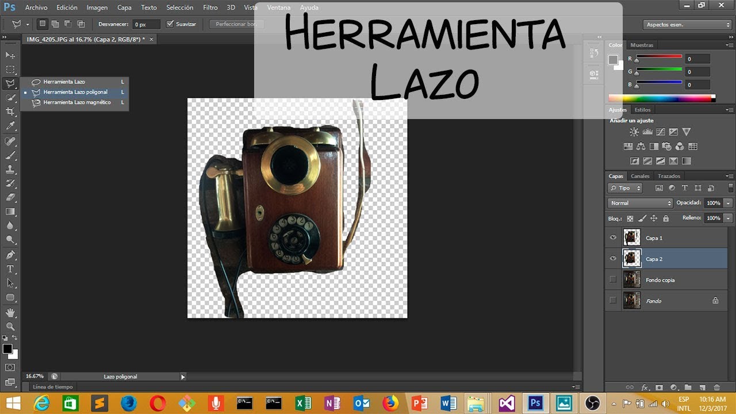Switch to the Estilos tab

pyautogui.click(x=643, y=110)
